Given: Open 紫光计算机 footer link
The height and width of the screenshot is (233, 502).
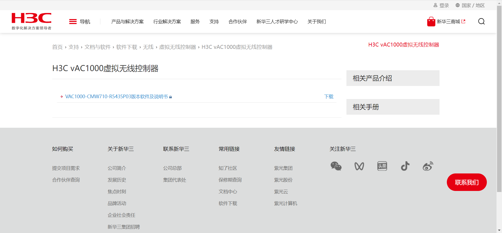Looking at the screenshot, I should coord(286,203).
